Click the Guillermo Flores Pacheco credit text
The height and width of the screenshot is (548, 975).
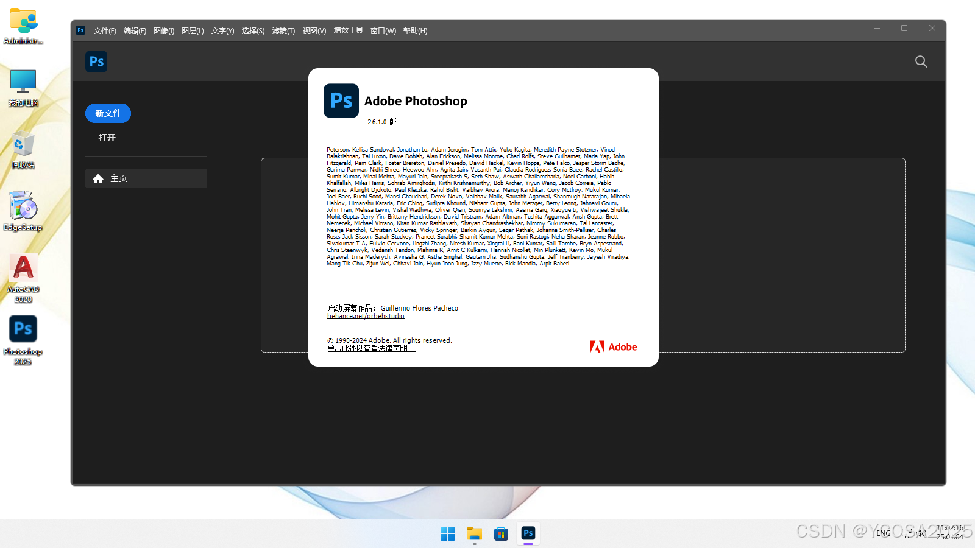pos(419,308)
